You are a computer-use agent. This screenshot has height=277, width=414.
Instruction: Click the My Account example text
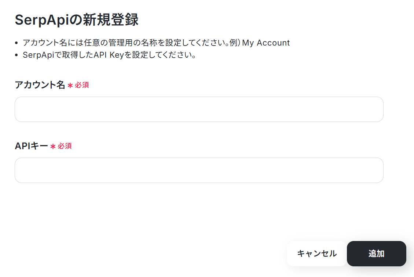tap(266, 43)
